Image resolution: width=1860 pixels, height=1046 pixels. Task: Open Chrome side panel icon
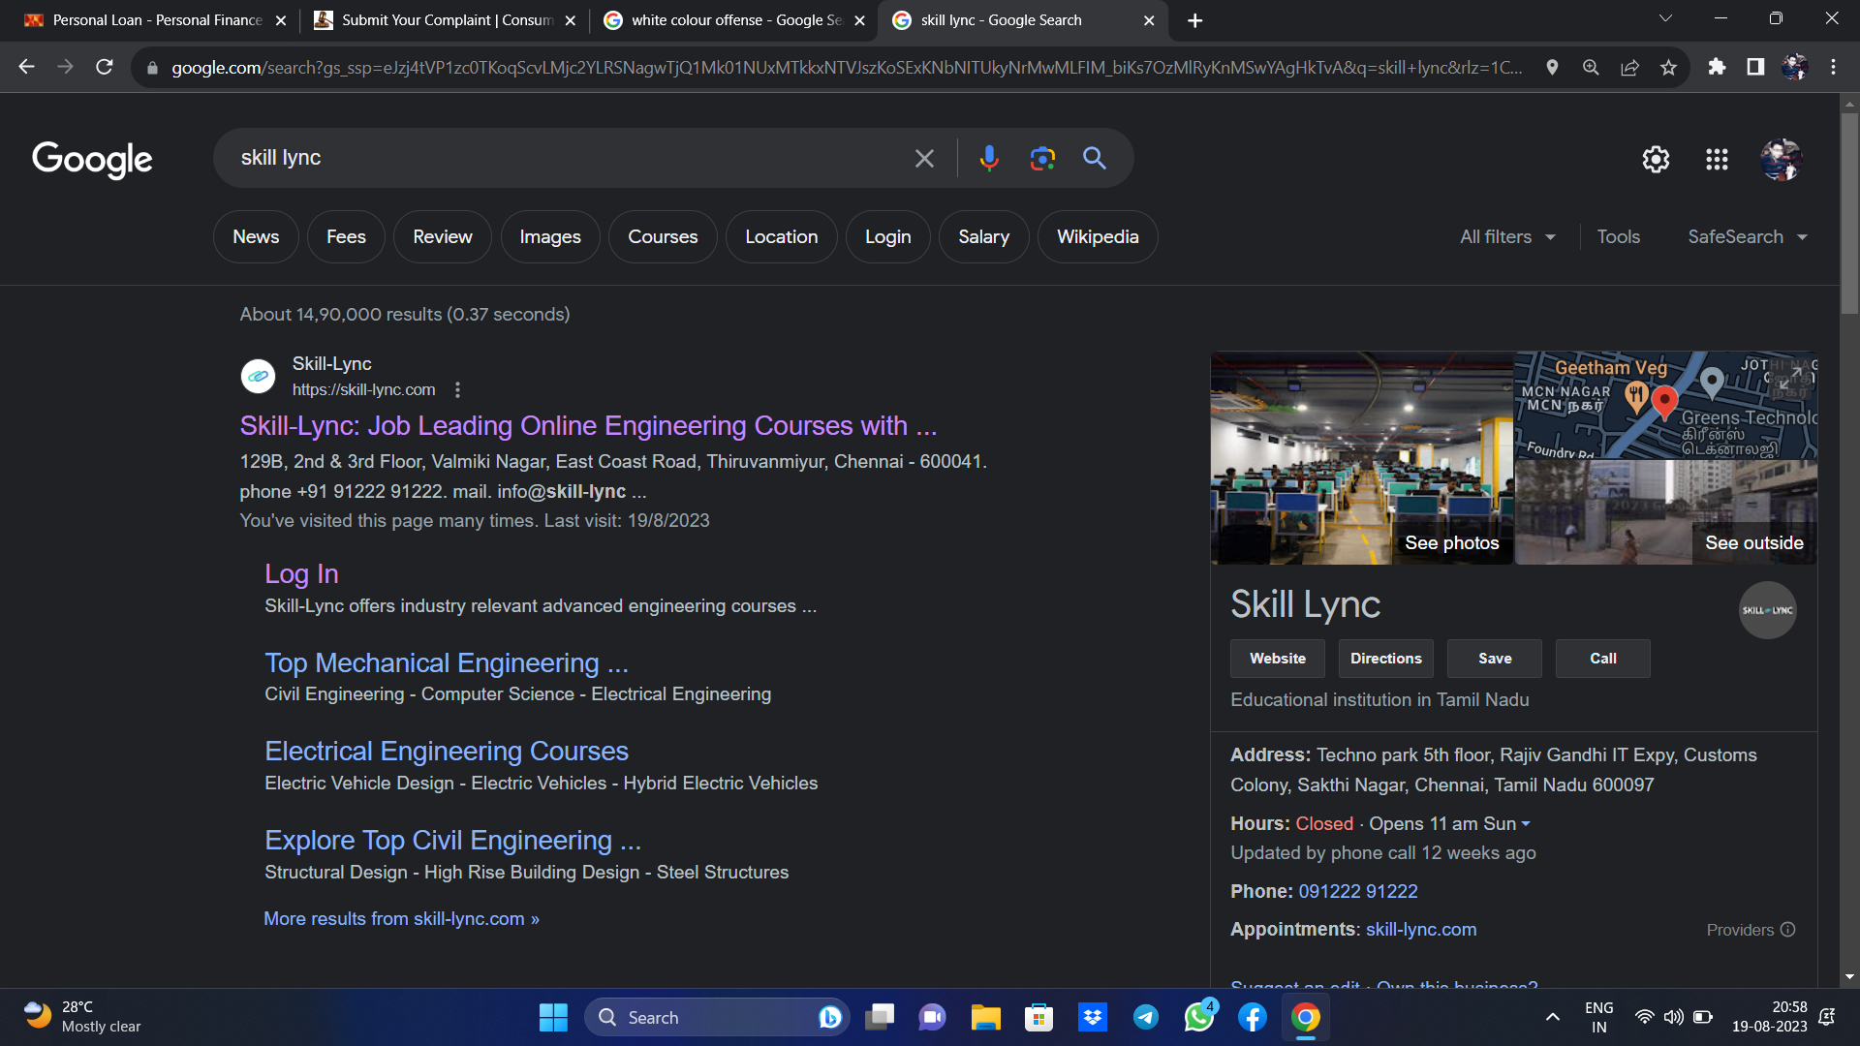point(1755,67)
